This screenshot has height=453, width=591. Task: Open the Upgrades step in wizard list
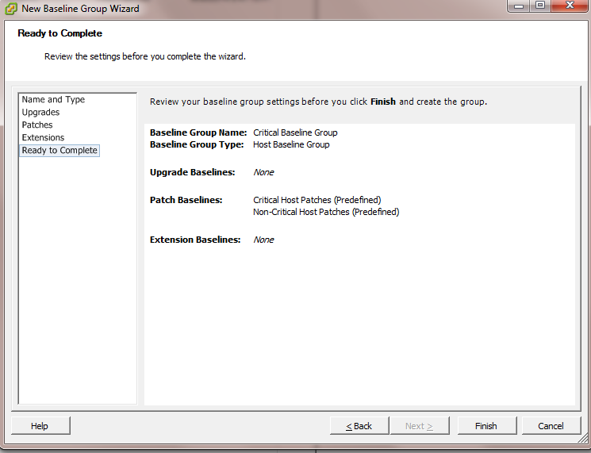[x=40, y=113]
